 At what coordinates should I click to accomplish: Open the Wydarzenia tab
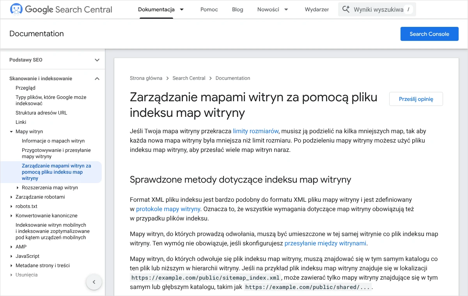[317, 9]
